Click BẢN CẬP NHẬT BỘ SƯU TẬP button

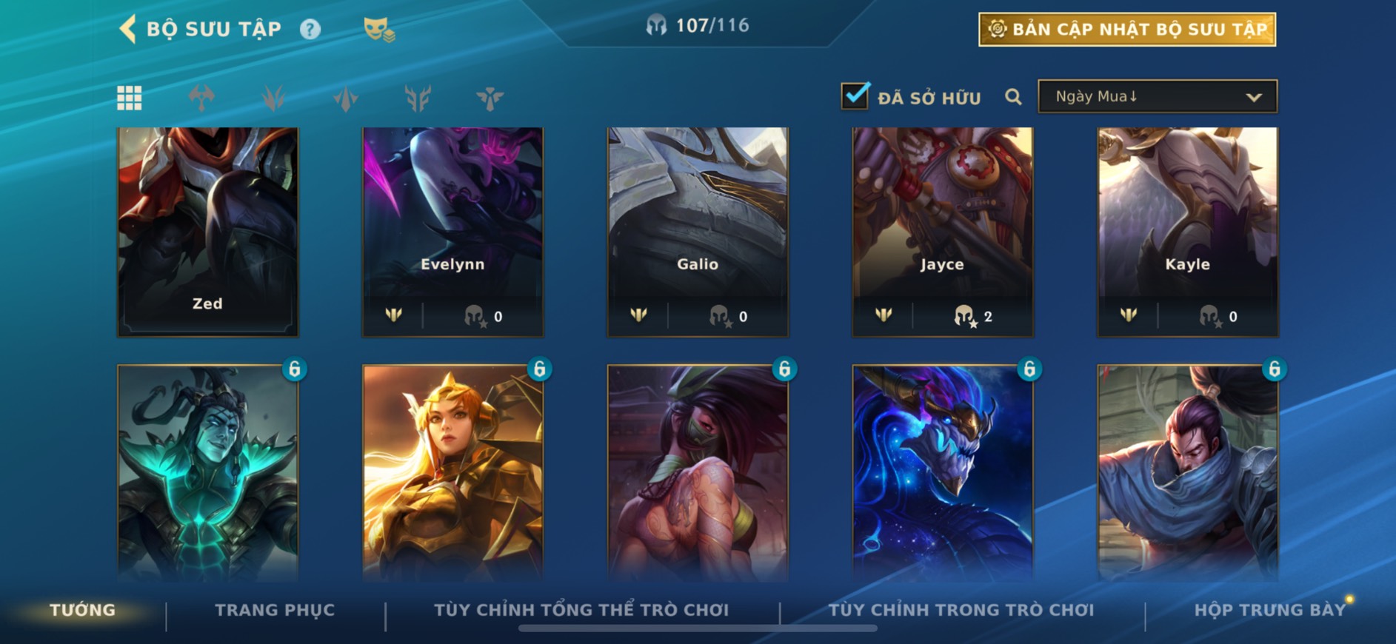coord(1127,30)
